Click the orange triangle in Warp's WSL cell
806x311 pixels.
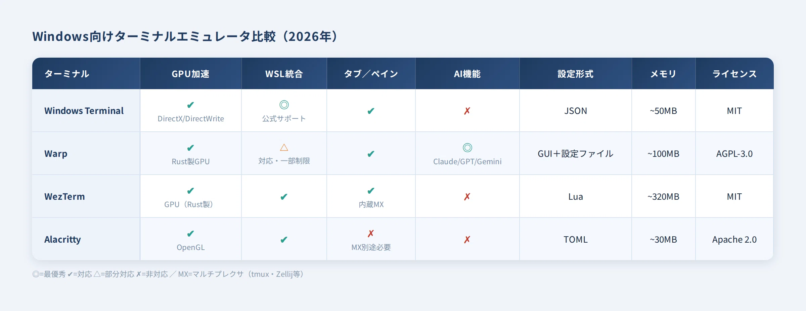tap(284, 147)
